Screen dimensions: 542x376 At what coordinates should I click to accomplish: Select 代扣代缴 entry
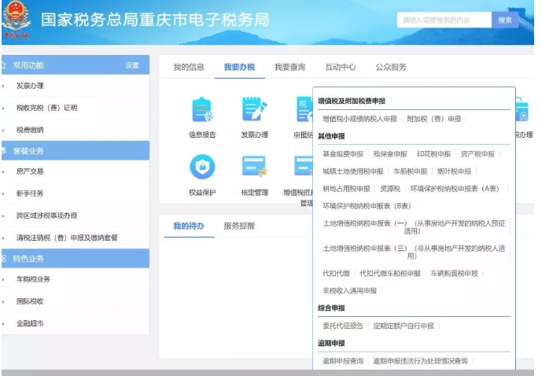337,274
